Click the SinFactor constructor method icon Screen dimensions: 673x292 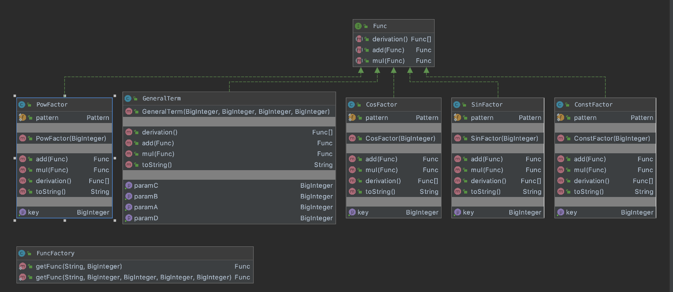[458, 138]
